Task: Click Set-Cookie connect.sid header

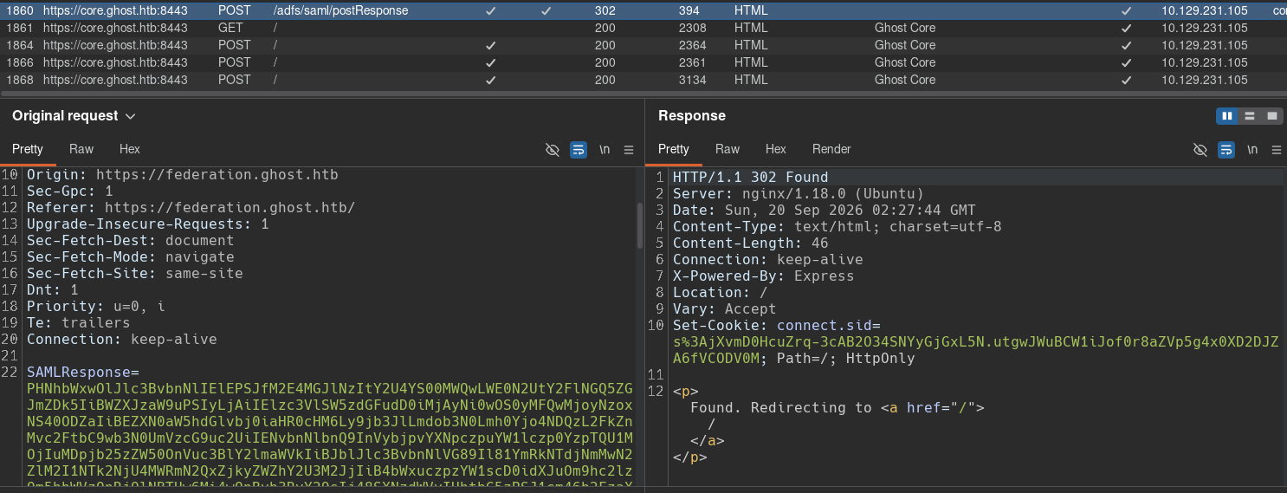Action: pos(975,342)
